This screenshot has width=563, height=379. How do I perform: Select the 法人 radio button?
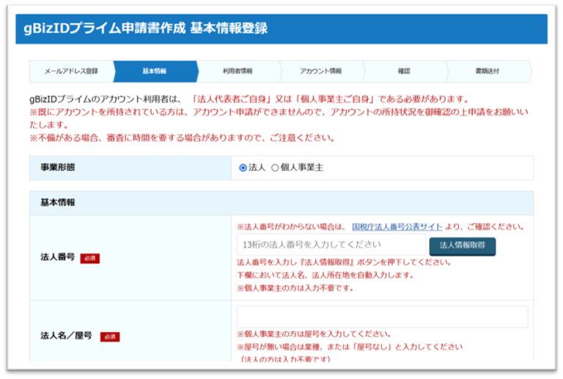[243, 168]
